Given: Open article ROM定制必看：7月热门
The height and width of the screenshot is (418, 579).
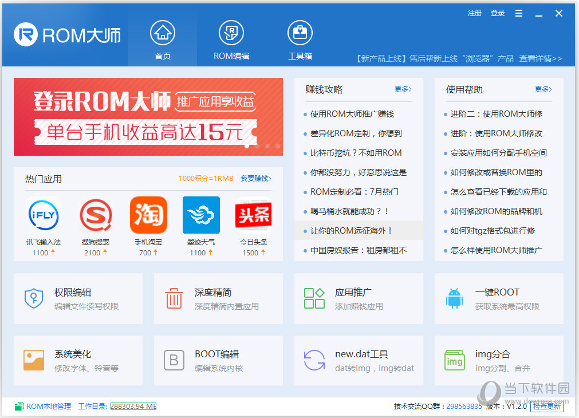Looking at the screenshot, I should click(x=354, y=192).
